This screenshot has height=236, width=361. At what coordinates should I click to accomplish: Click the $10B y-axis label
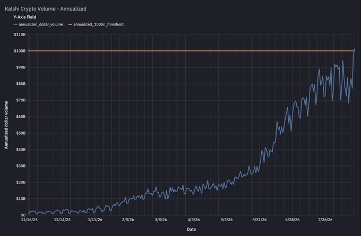(21, 198)
